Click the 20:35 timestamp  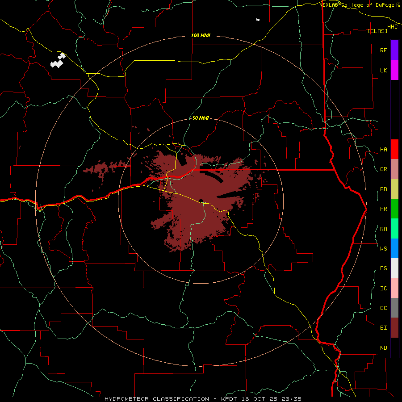pos(291,399)
